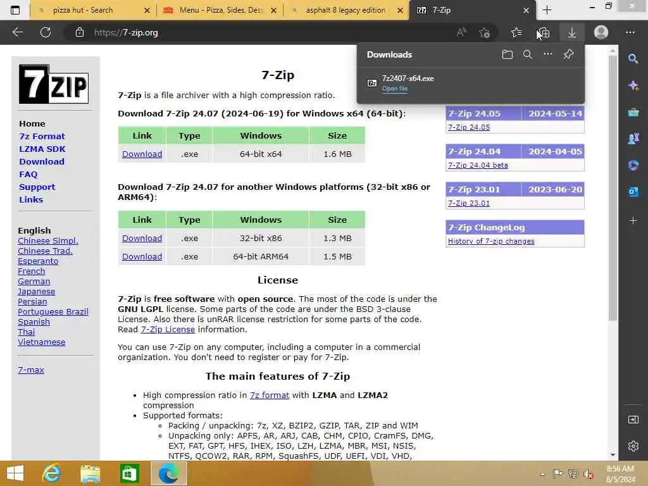648x486 pixels.
Task: Switch language to Portuguese Brazil
Action: click(x=53, y=312)
